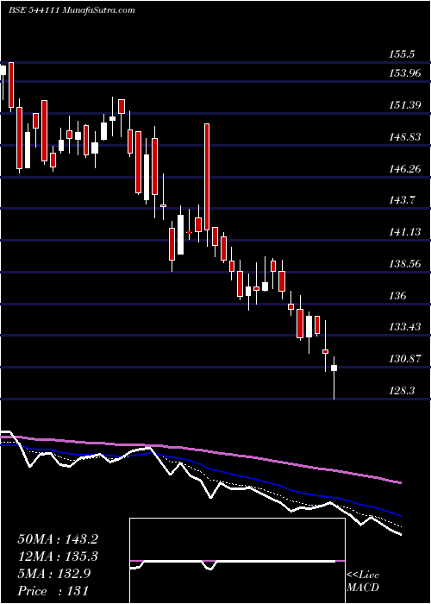Click the 50MA : 143.2 reading
This screenshot has width=431, height=604.
[58, 539]
